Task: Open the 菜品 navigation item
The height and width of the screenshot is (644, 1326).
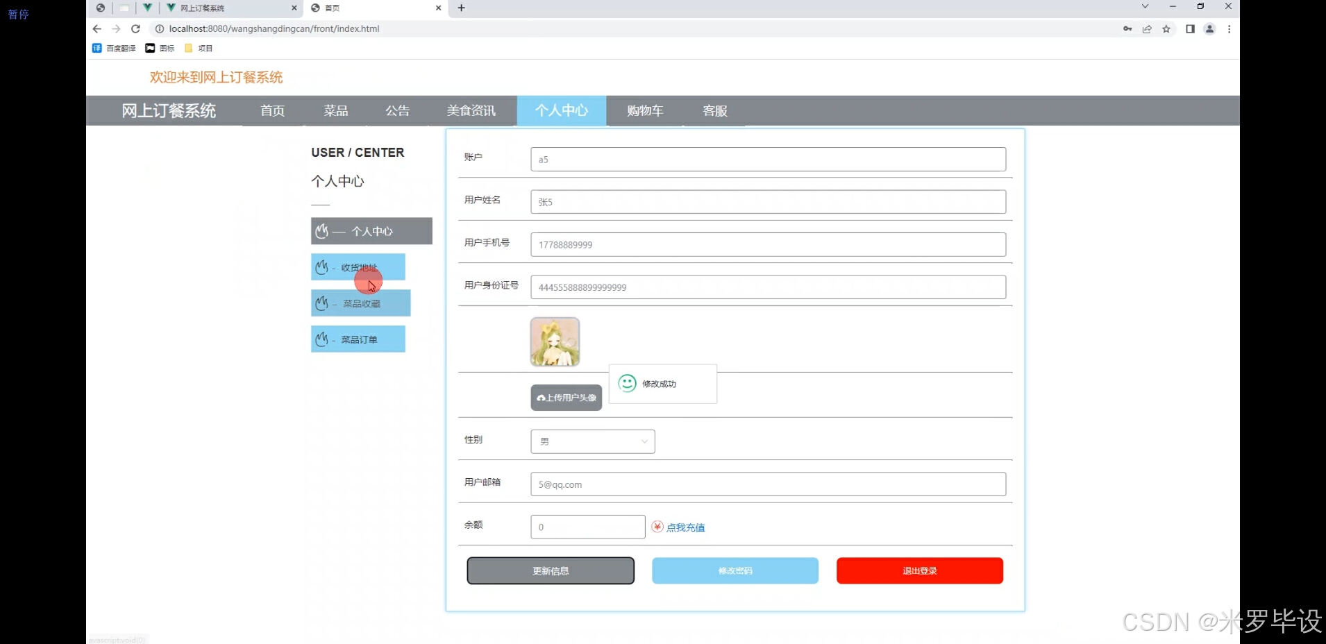Action: pyautogui.click(x=336, y=110)
